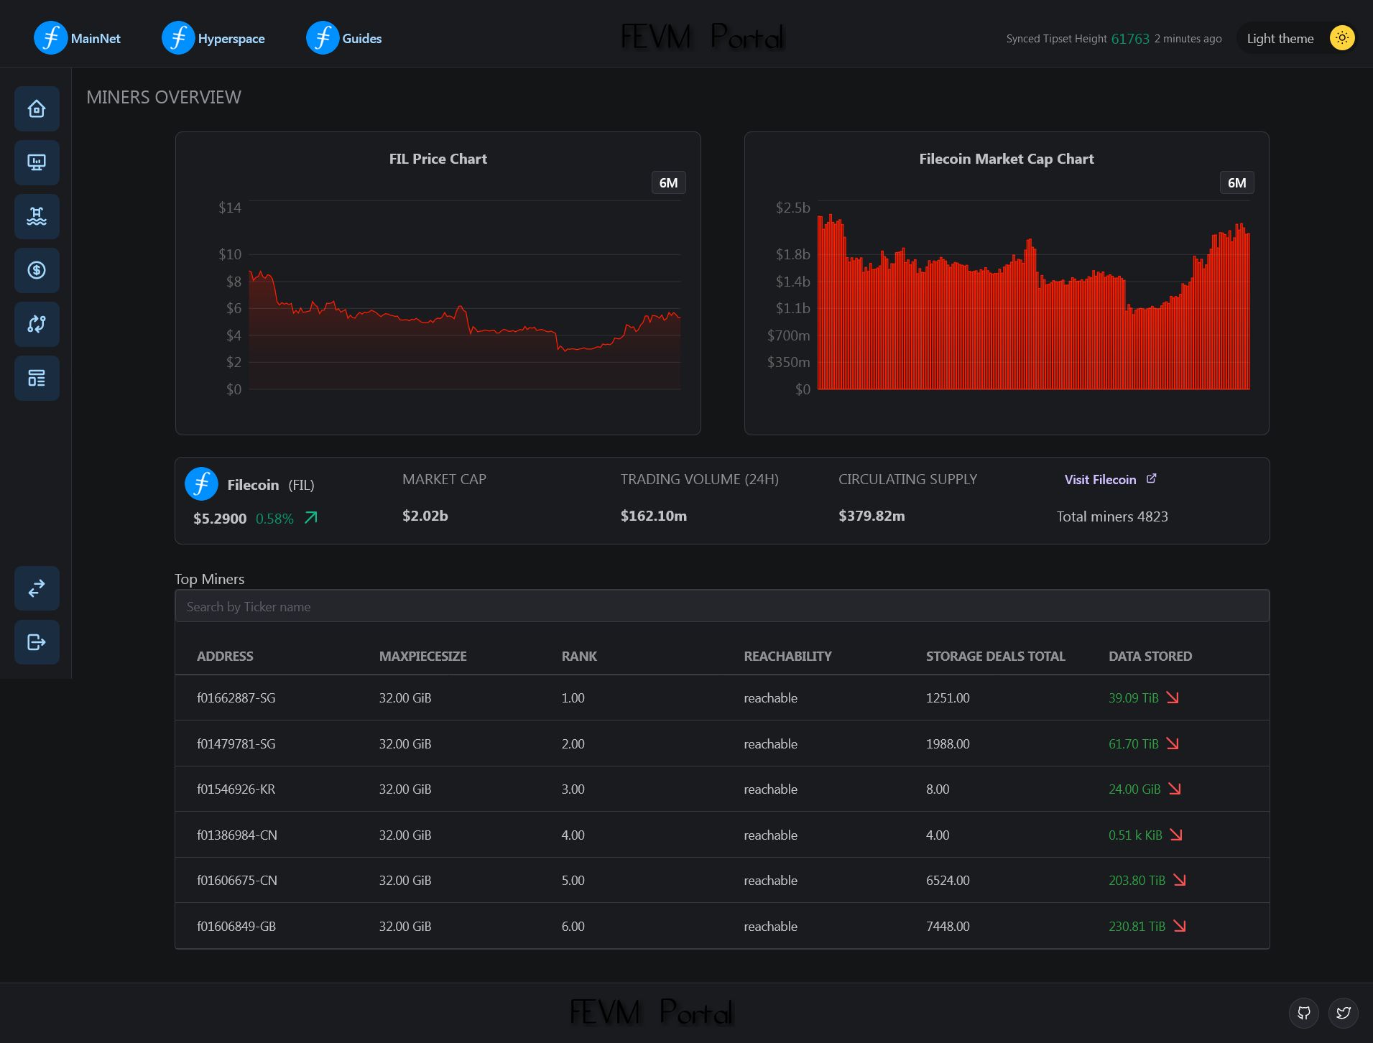Click trading volume value $162.10m
The width and height of the screenshot is (1373, 1043).
[x=653, y=516]
